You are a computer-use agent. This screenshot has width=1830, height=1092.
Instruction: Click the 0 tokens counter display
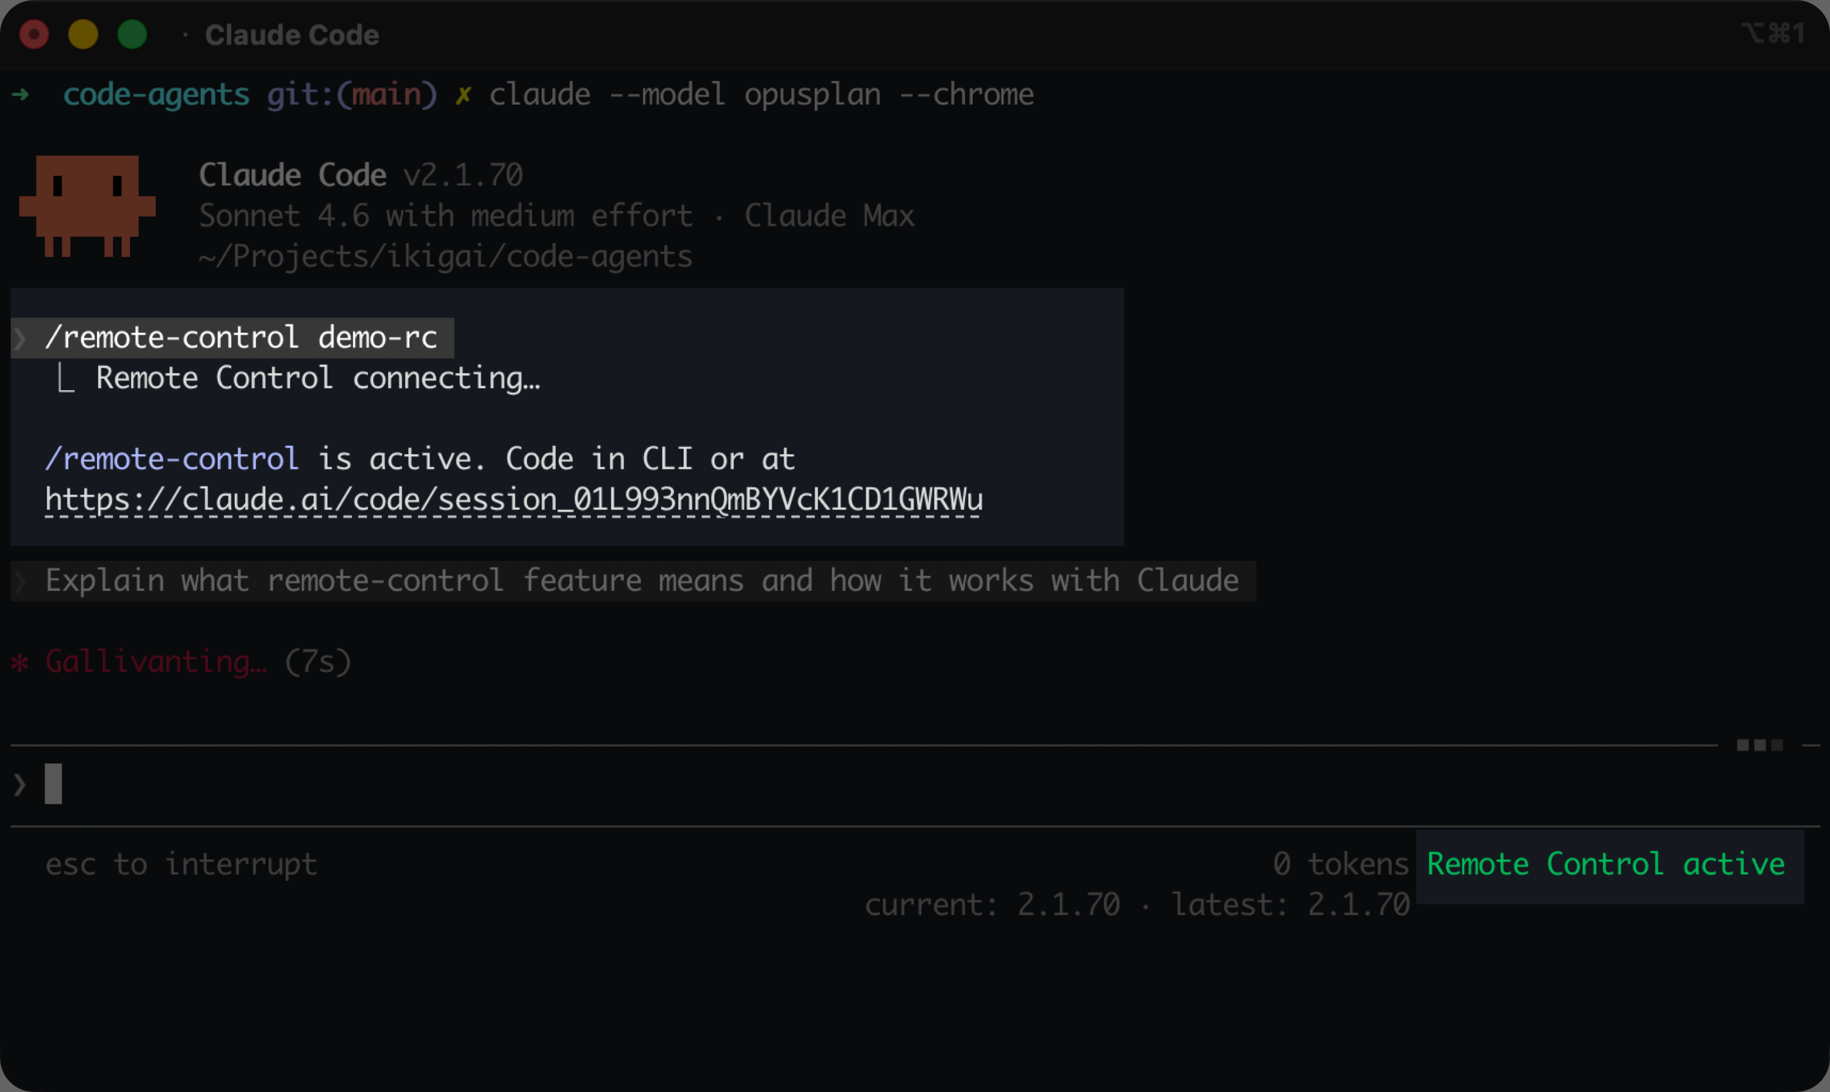click(1341, 864)
